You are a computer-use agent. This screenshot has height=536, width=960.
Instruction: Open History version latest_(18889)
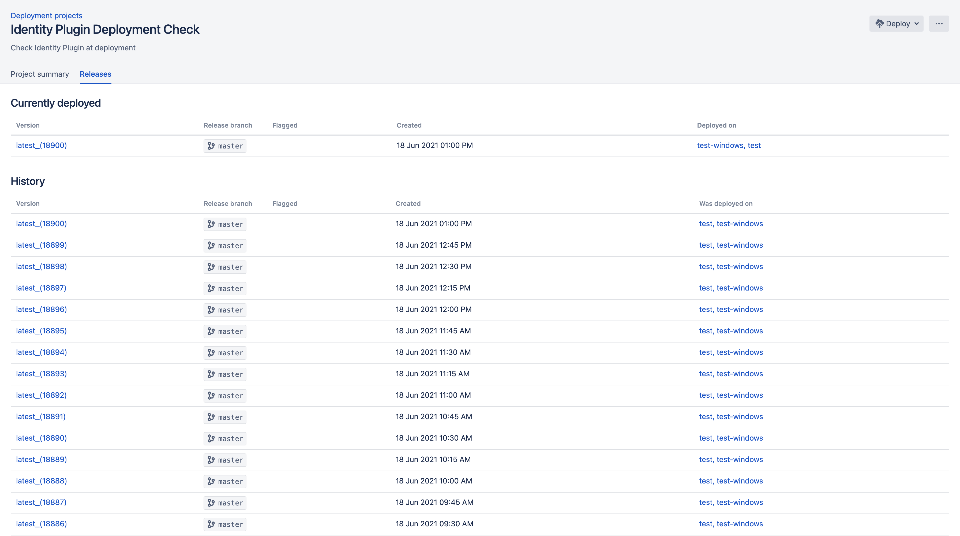coord(41,459)
